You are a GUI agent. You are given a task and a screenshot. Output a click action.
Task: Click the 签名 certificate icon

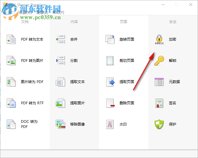159,103
